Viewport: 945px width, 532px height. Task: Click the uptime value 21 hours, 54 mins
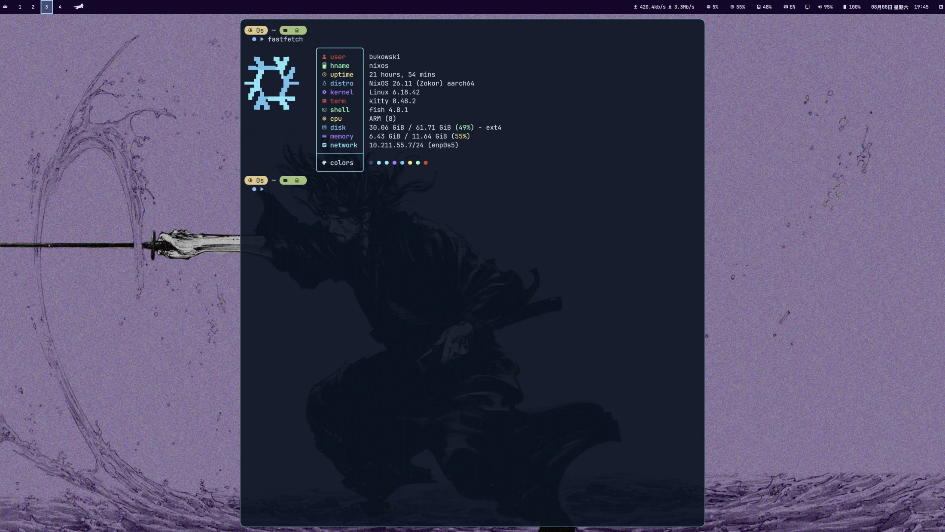[x=402, y=74]
